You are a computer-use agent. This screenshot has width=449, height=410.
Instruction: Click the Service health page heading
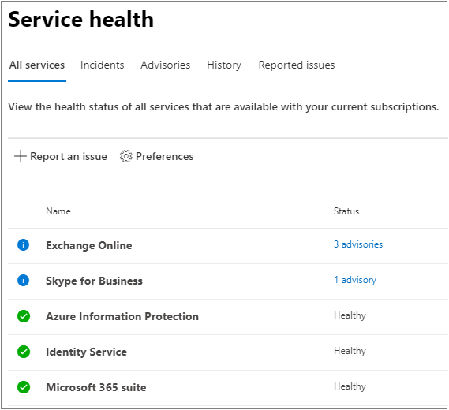click(x=81, y=20)
